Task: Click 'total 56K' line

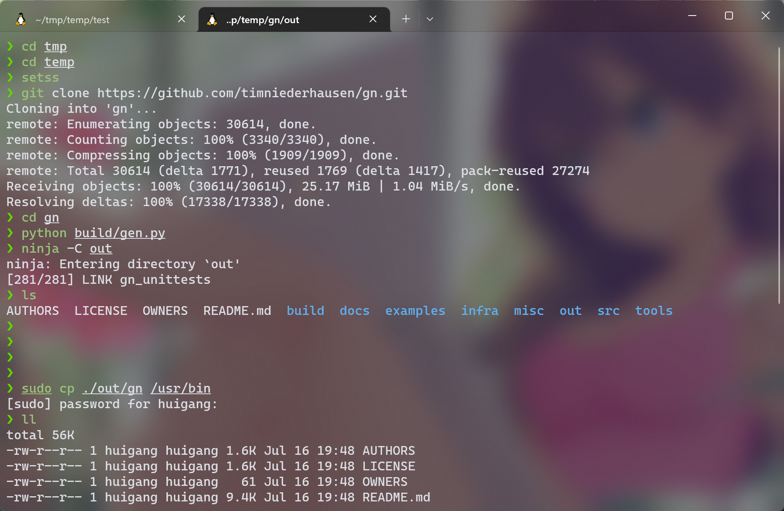Action: coord(40,435)
